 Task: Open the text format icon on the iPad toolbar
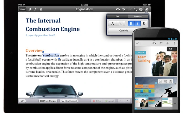pyautogui.click(x=147, y=9)
